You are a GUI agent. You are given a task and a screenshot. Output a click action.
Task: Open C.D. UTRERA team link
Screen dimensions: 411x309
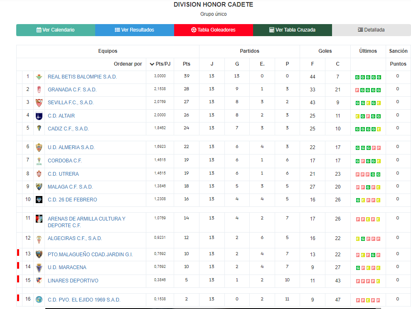(63, 174)
